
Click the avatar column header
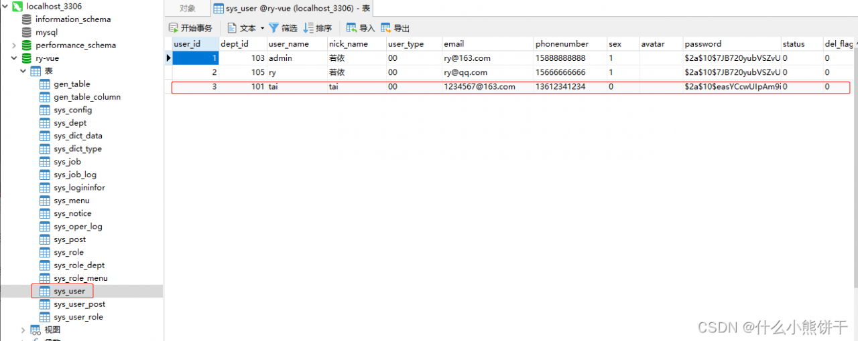coord(661,44)
